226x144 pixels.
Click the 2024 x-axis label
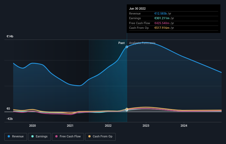coord(184,126)
